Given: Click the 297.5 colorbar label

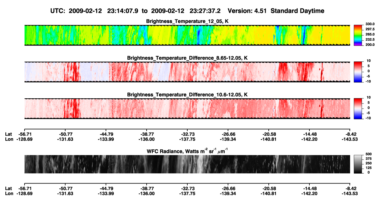Looking at the screenshot, I should (x=370, y=29).
